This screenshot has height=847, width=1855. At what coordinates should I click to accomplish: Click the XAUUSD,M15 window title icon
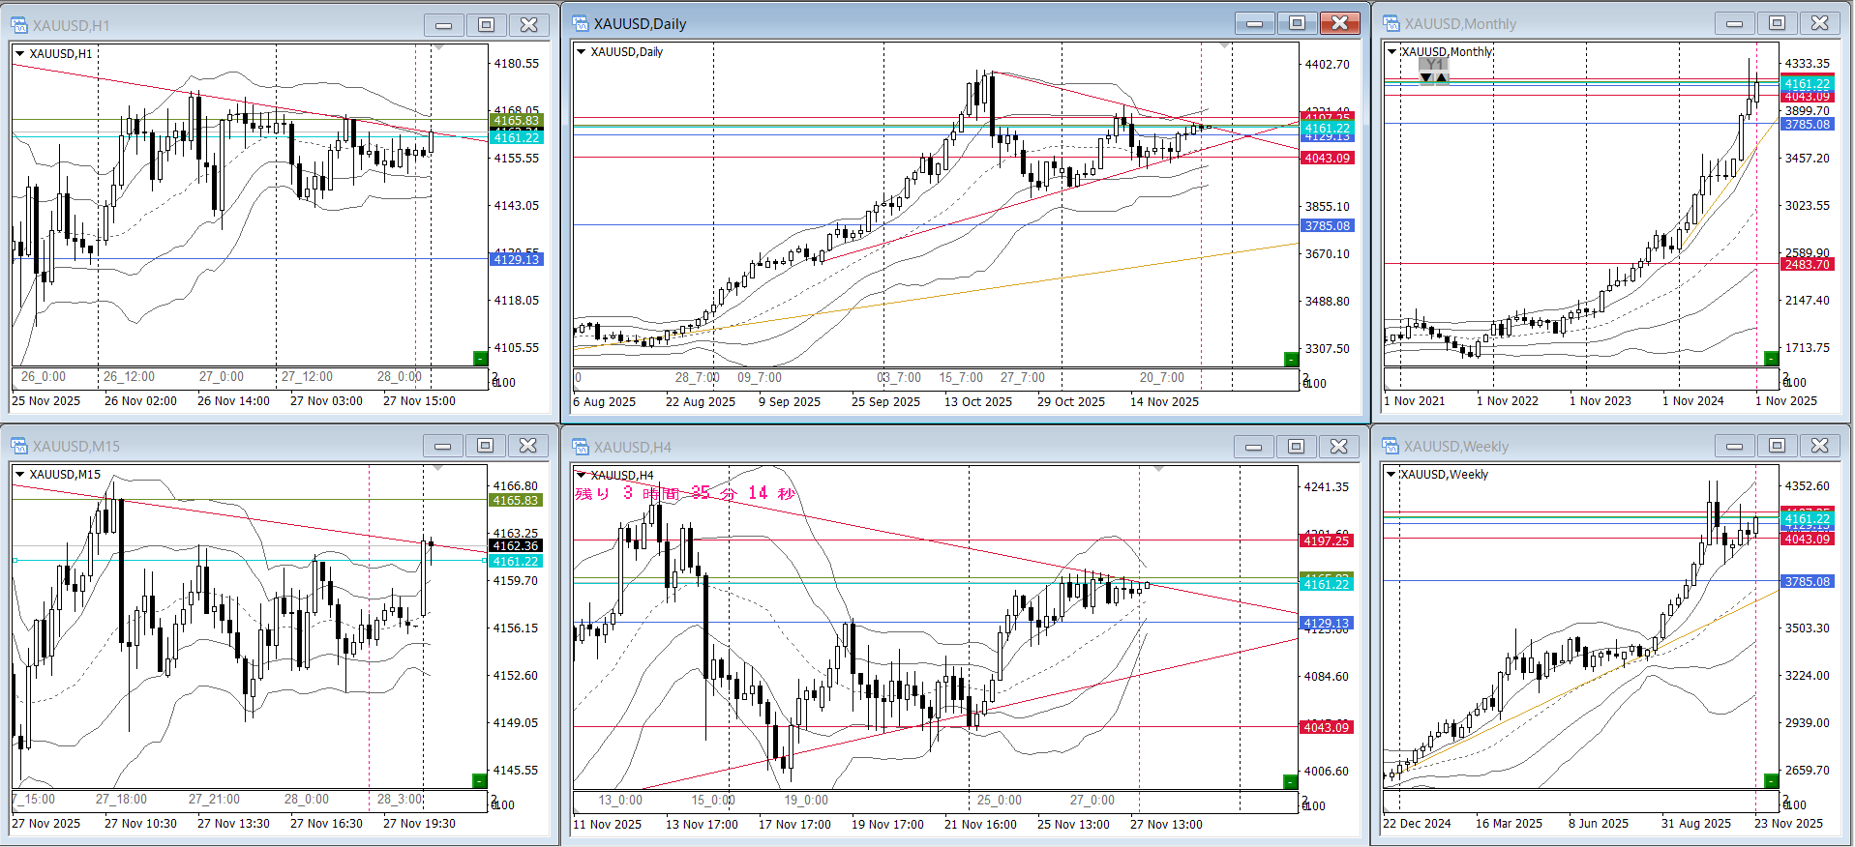point(19,446)
